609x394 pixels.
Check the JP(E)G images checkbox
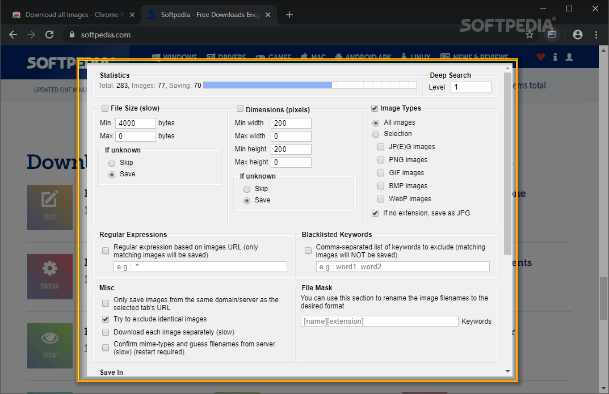[381, 147]
